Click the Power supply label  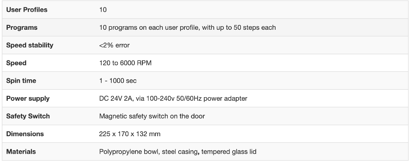(28, 99)
